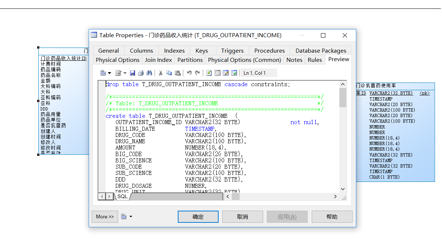Open the dropdown arrow beside the first toolbar icon
The height and width of the screenshot is (246, 442).
(x=109, y=73)
